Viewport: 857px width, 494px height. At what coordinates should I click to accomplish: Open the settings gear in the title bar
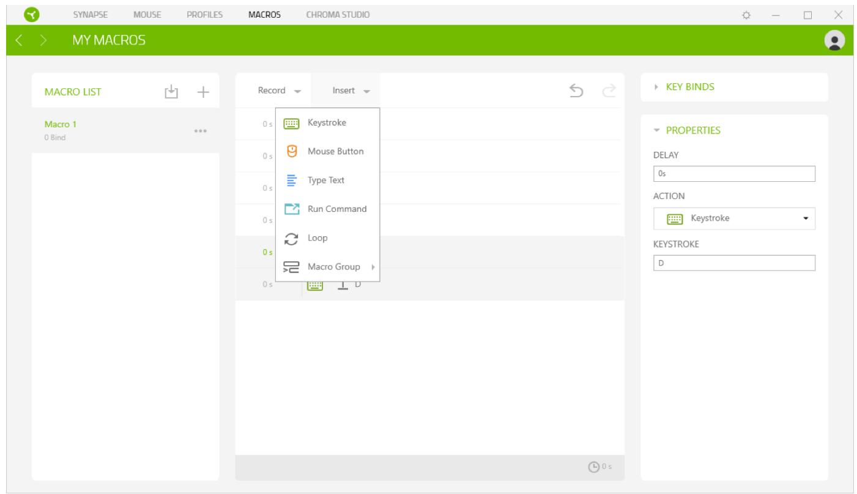click(747, 14)
